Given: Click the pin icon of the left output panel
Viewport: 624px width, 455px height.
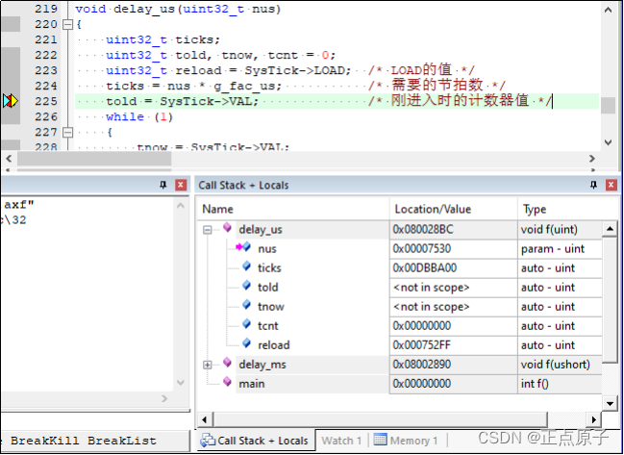Looking at the screenshot, I should tap(162, 185).
